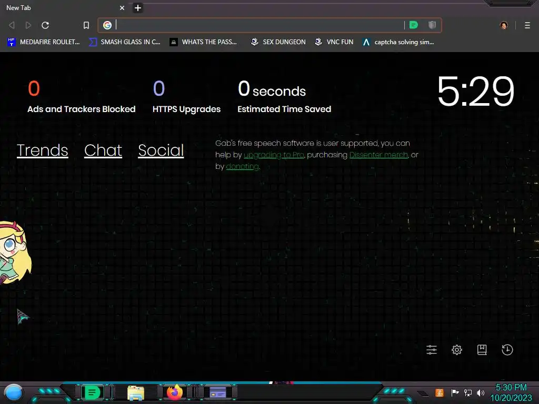Viewport: 539px width, 404px height.
Task: Open a new tab with plus button
Action: 137,7
